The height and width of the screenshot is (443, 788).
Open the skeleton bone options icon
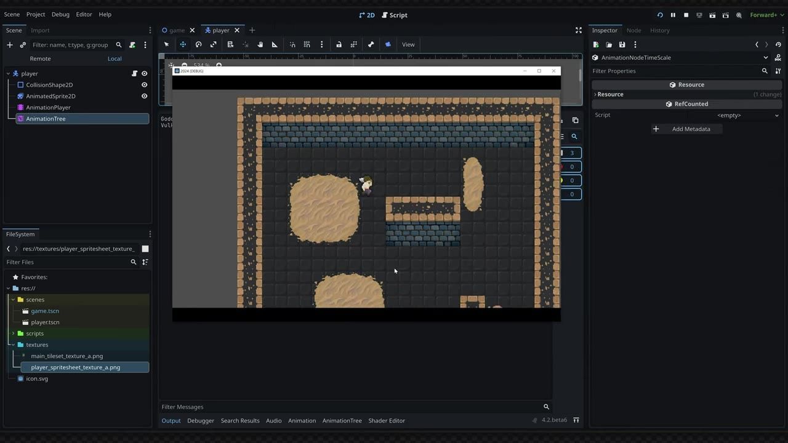[x=371, y=44]
